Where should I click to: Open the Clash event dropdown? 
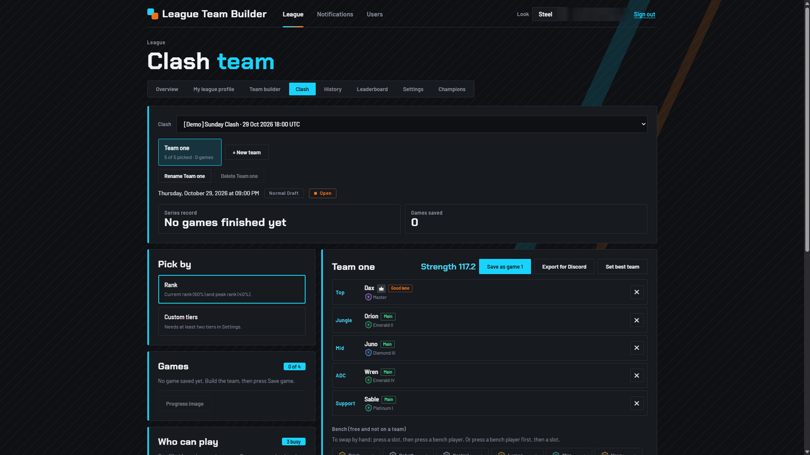[x=411, y=124]
